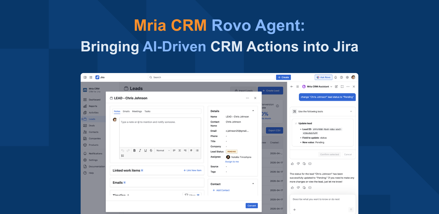Open the notifications bell in Jira header

pos(336,77)
